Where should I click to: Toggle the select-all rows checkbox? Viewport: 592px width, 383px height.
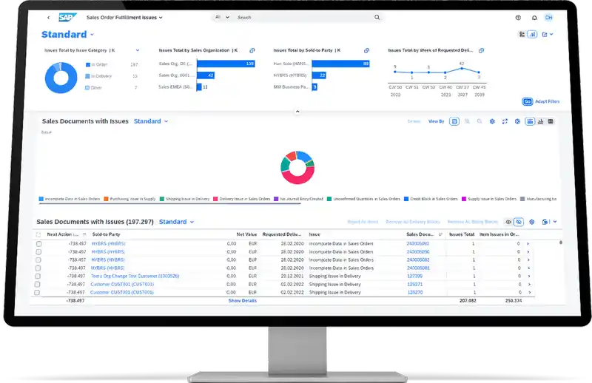coord(38,234)
